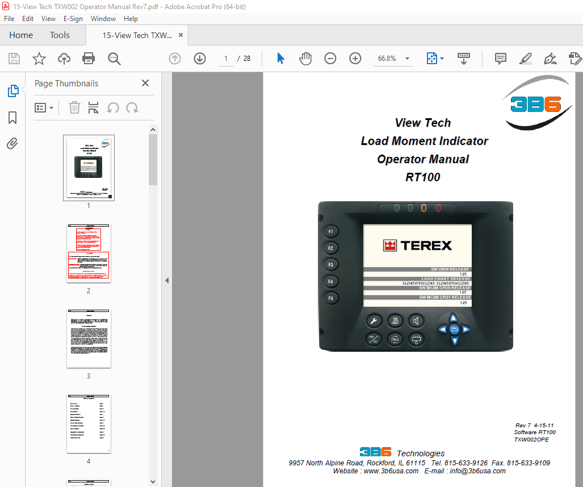The image size is (583, 487).
Task: Click the Print icon
Action: coord(89,58)
